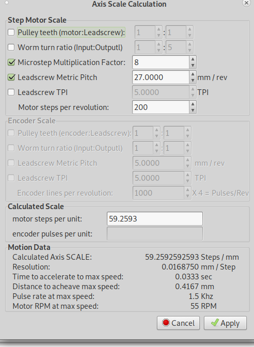Close the Axis Scale Calculation dialog
254x347 pixels.
tap(246, 3)
